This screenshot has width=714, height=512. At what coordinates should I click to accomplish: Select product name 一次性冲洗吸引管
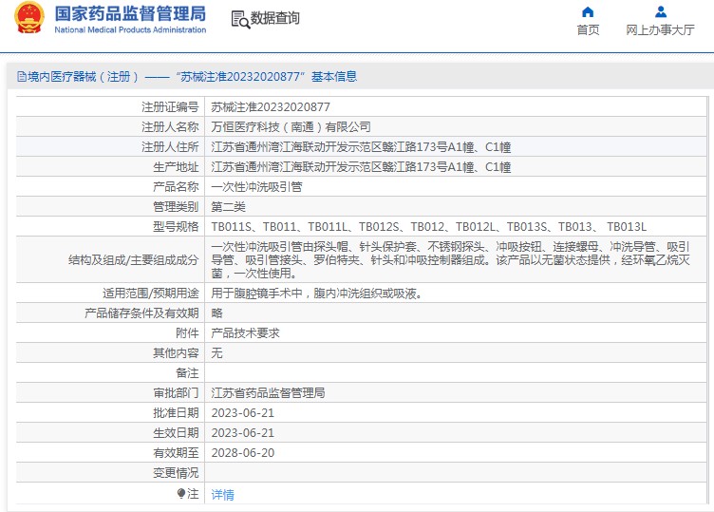coord(256,187)
